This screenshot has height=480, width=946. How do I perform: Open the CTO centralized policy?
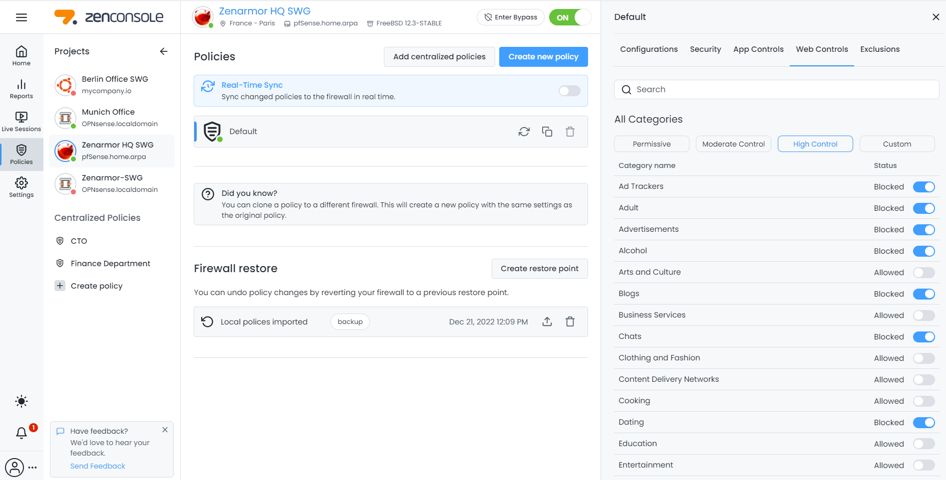click(79, 241)
